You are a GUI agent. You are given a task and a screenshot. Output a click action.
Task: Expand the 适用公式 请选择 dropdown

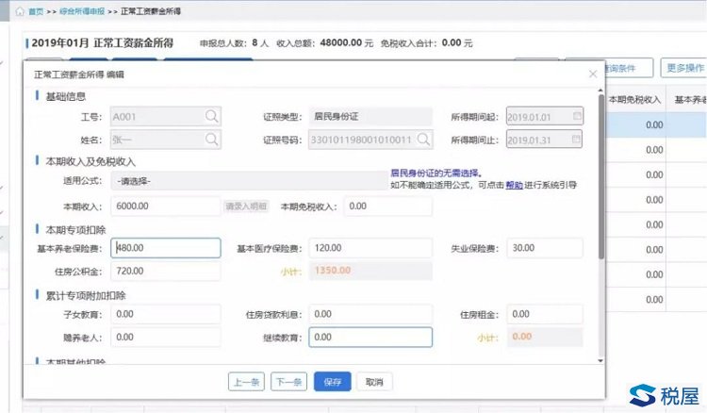(x=165, y=179)
